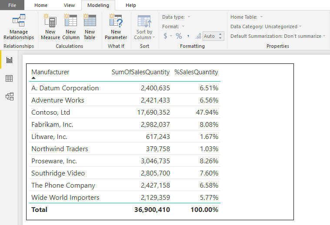Click the decimal places icon
Viewport: 330px width, 225px height.
click(198, 36)
